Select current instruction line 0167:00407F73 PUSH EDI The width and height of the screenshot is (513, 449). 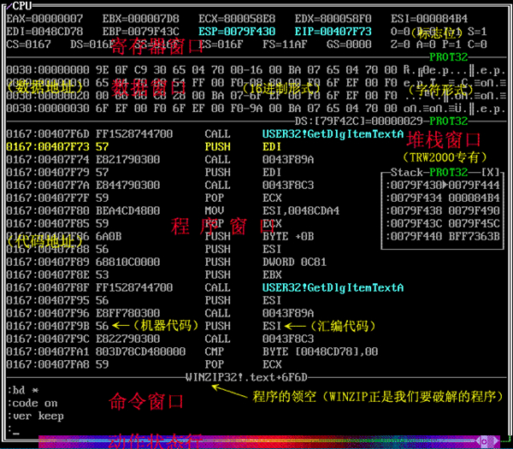pyautogui.click(x=144, y=146)
